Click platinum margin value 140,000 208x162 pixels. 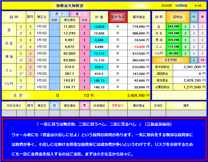coord(174,33)
